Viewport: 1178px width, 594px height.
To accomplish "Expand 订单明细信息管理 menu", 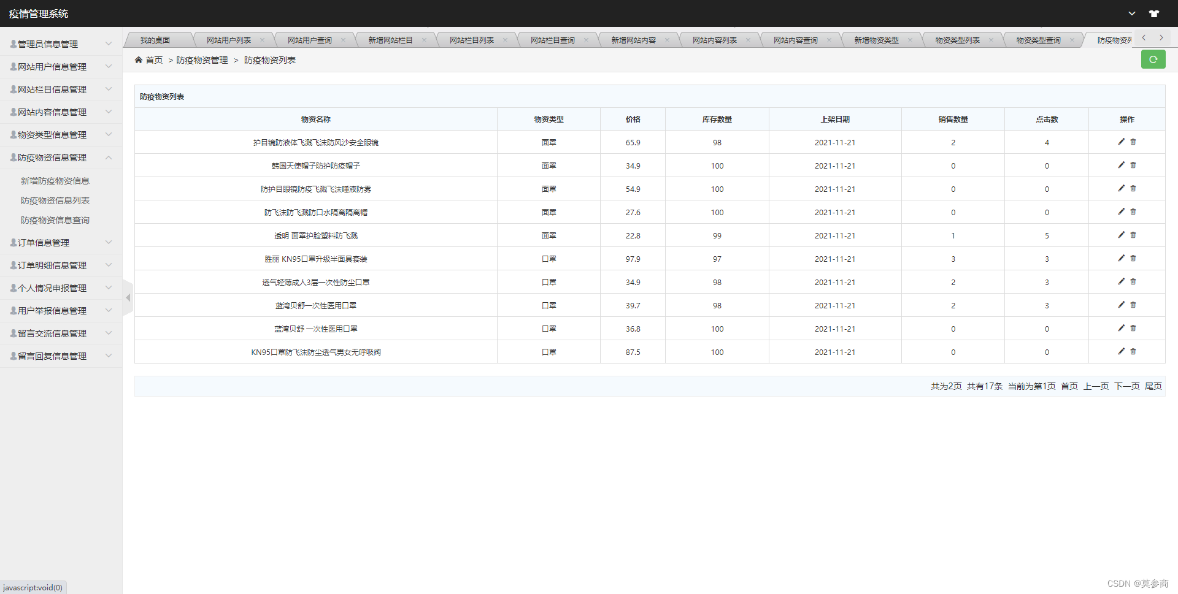I will (61, 265).
